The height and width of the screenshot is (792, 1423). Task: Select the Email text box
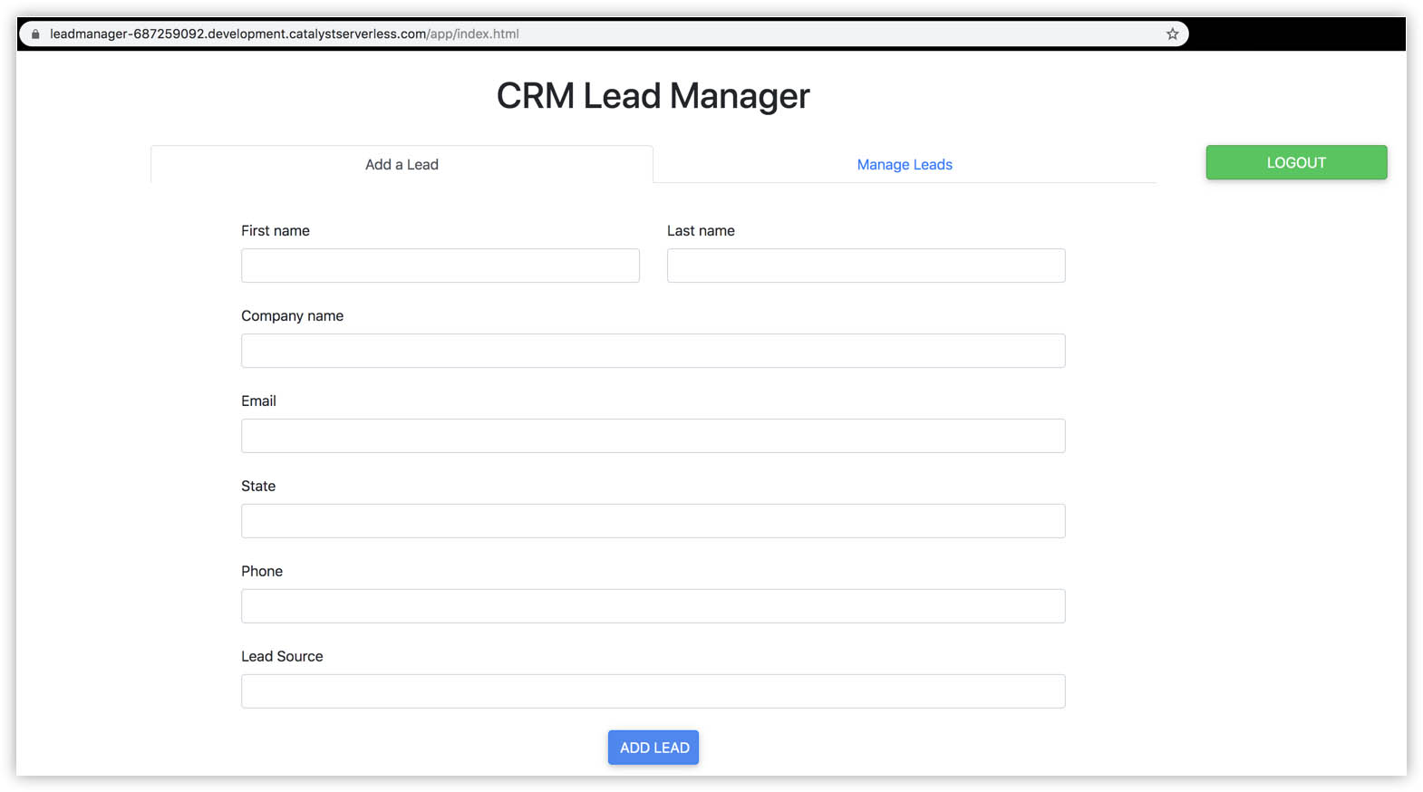point(653,436)
